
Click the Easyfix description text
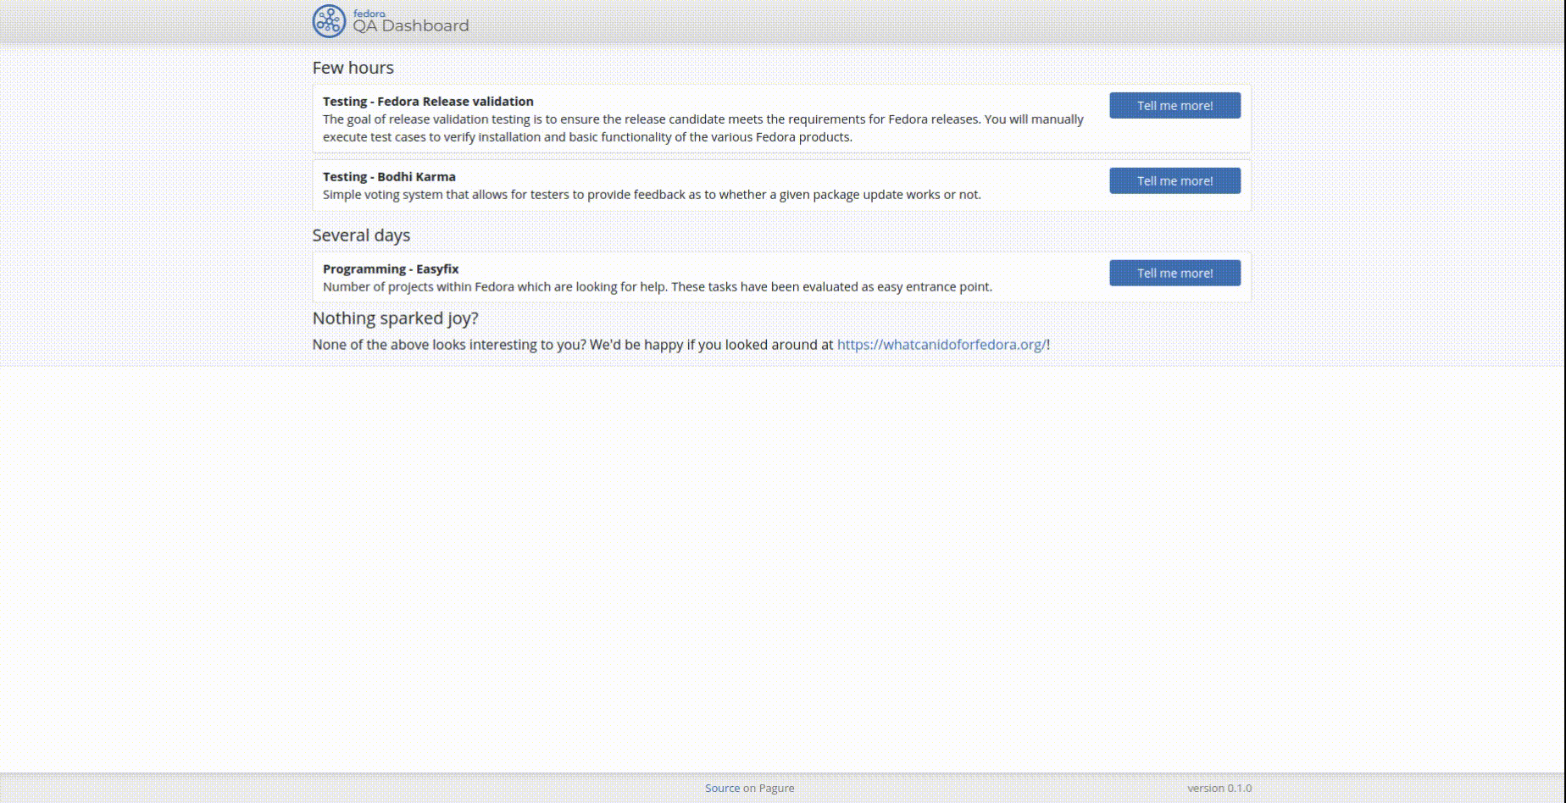pos(658,287)
